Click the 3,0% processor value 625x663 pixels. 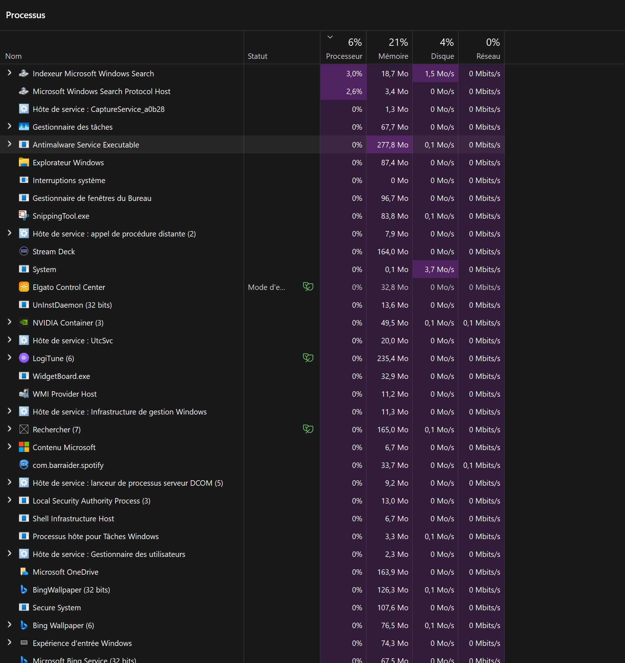coord(354,74)
